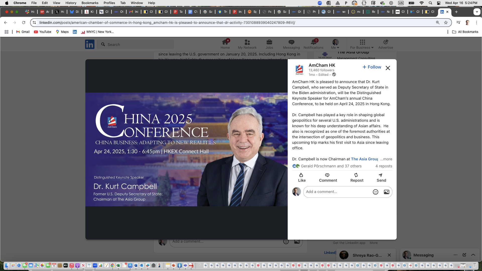The image size is (482, 271).
Task: Open Chrome zoom control in address bar
Action: pyautogui.click(x=438, y=23)
